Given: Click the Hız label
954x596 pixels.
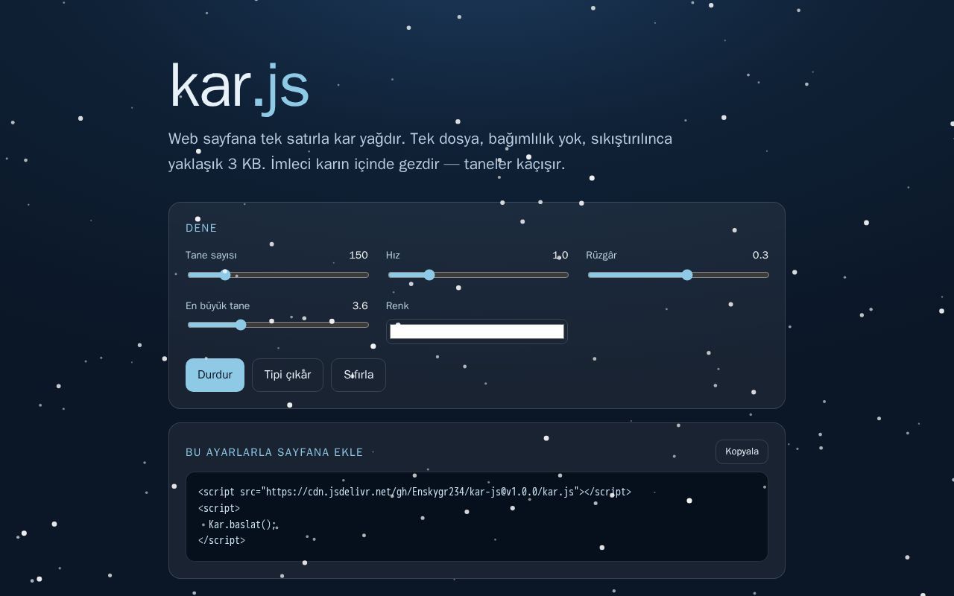Looking at the screenshot, I should (x=393, y=255).
